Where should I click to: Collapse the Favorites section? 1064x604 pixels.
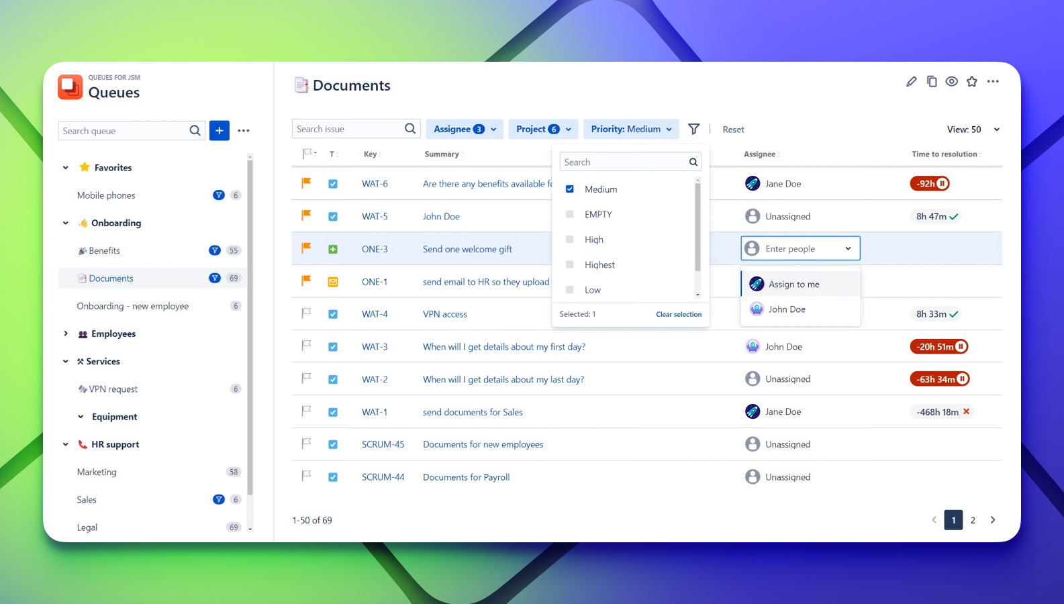tap(66, 168)
